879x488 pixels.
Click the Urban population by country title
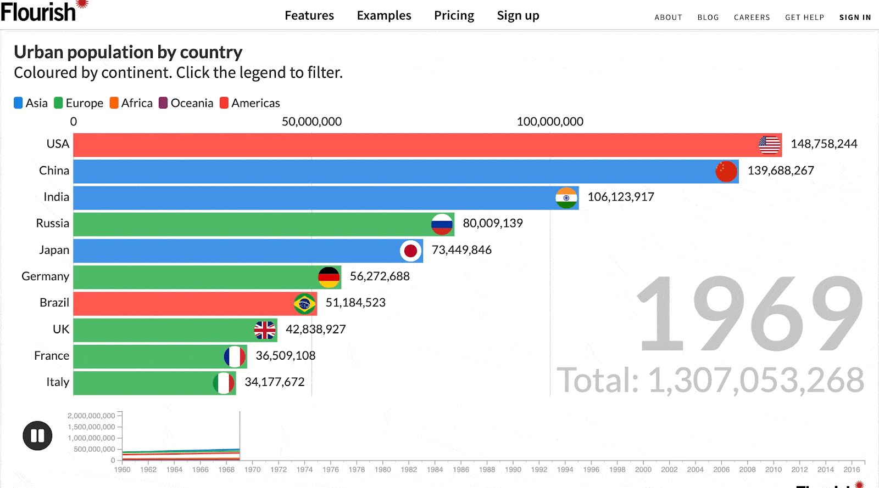coord(128,52)
